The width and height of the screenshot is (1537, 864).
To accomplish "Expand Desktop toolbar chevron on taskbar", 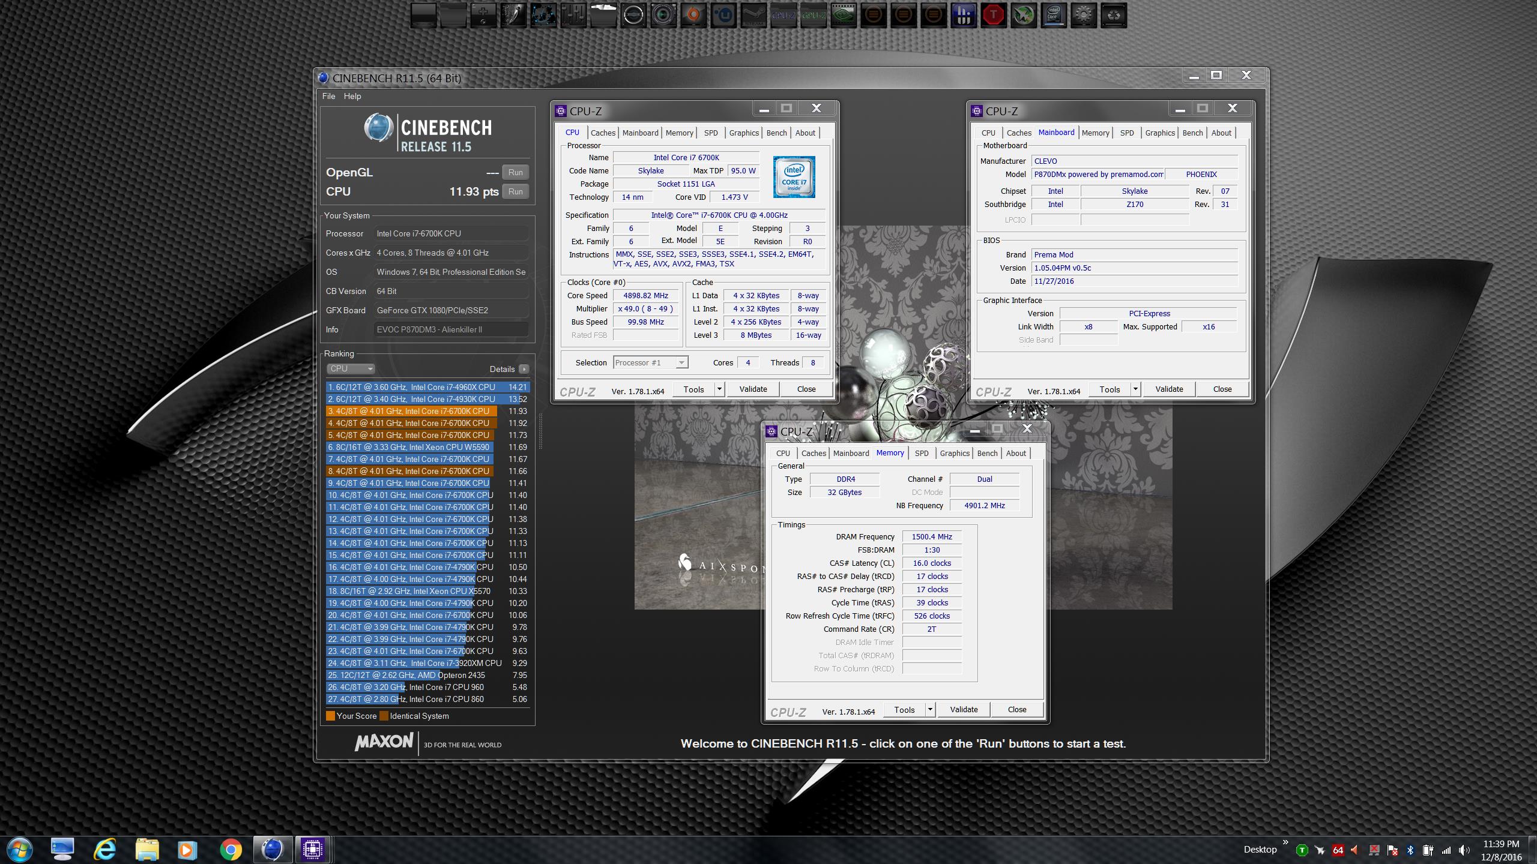I will point(1285,842).
